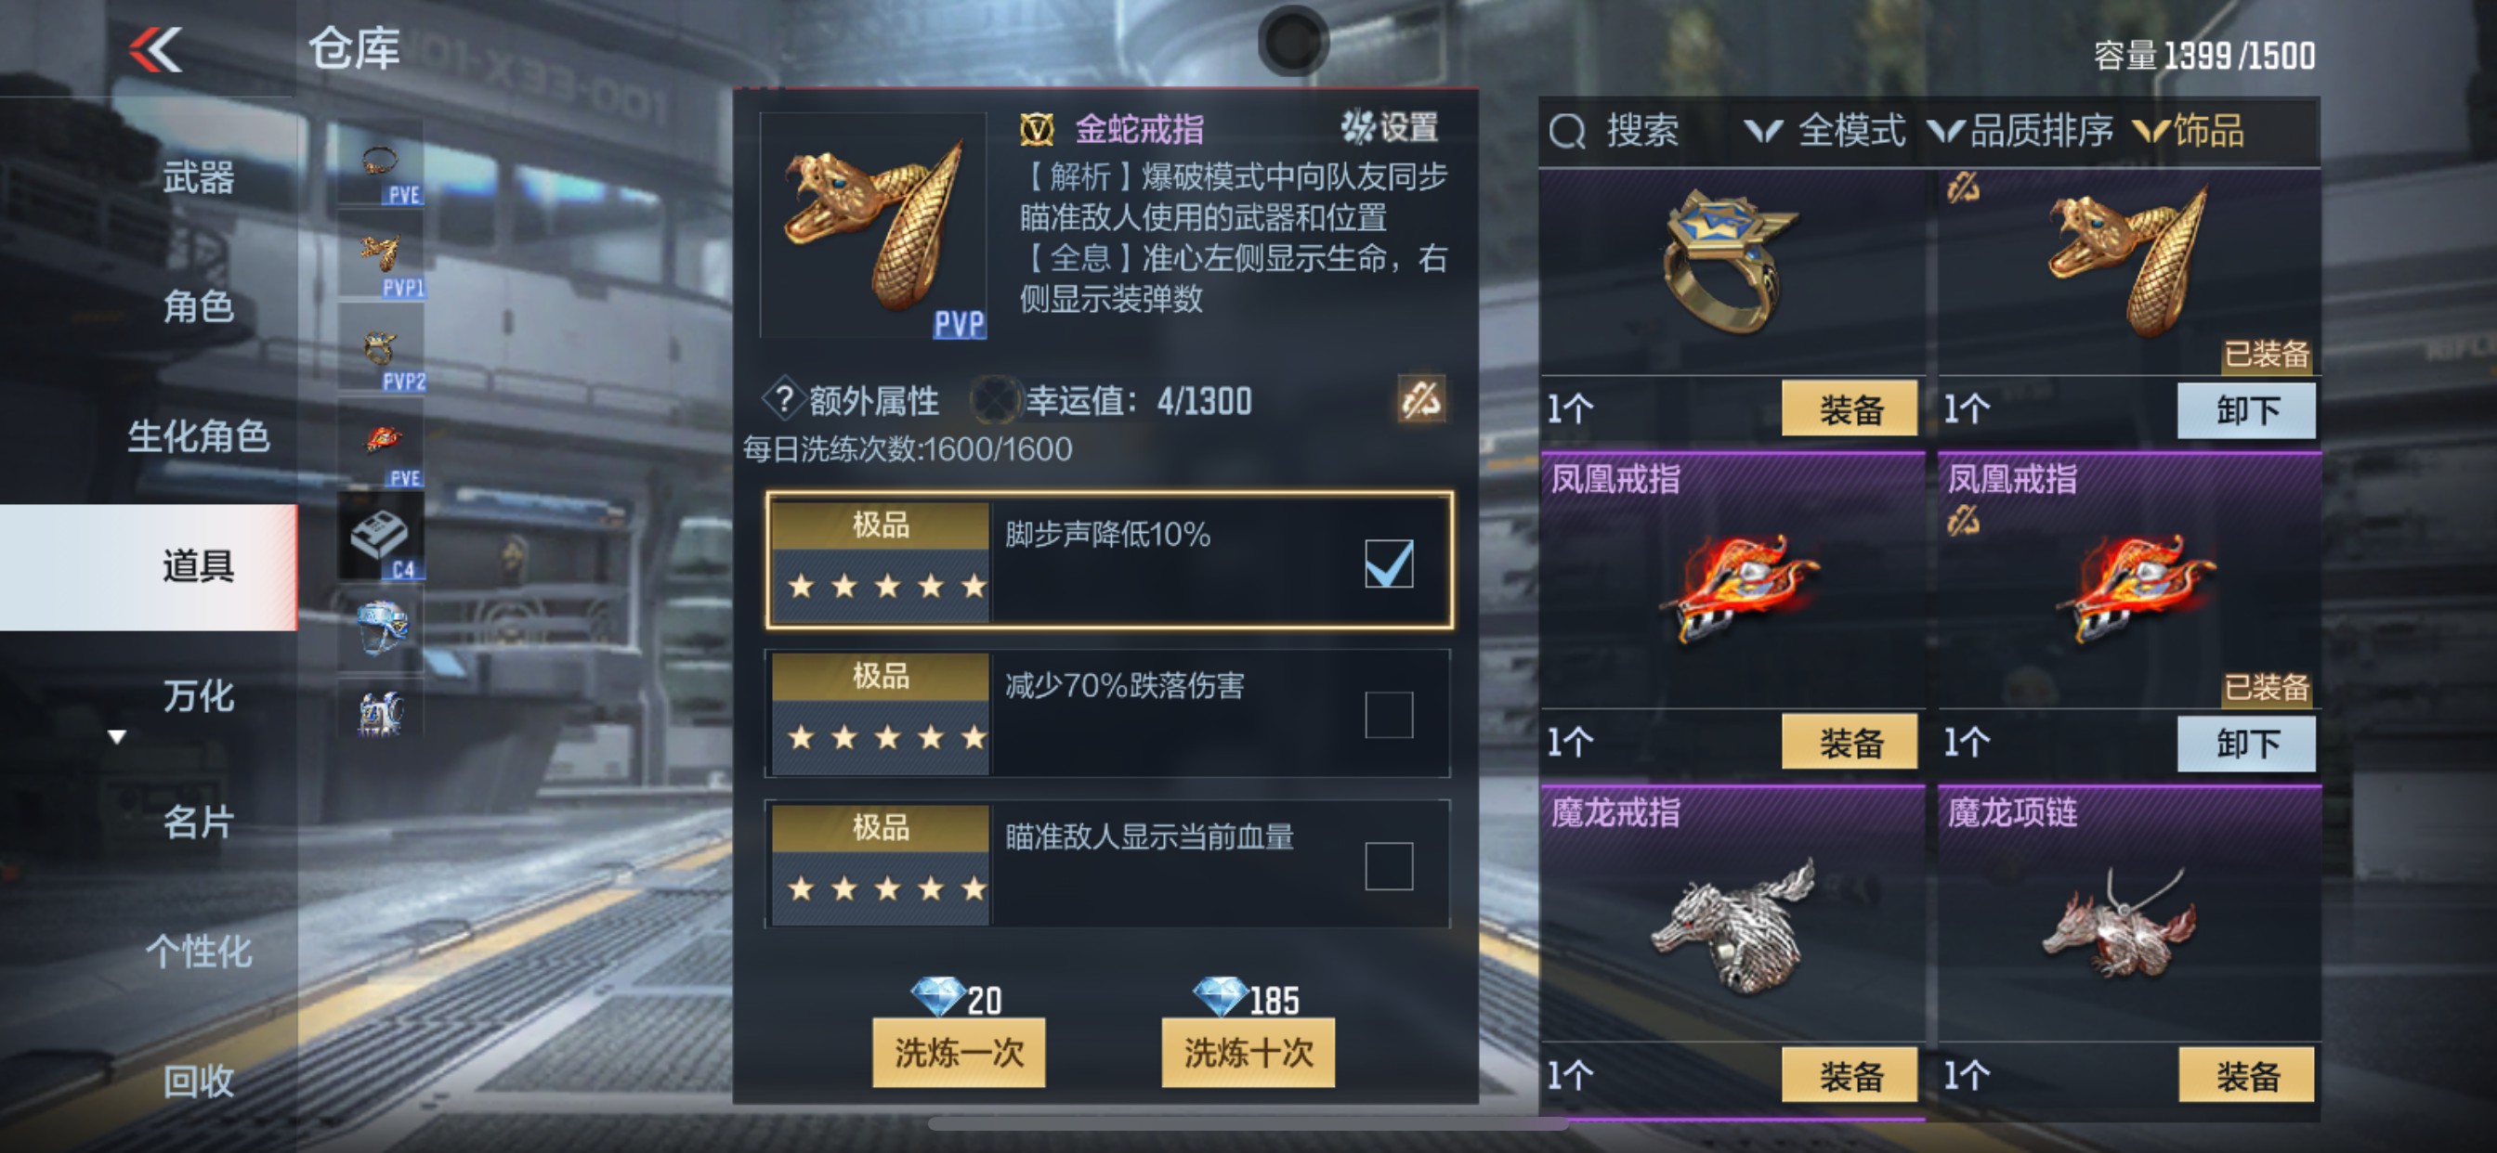Click the search magnifier icon
Image resolution: width=2497 pixels, height=1153 pixels.
tap(1566, 131)
